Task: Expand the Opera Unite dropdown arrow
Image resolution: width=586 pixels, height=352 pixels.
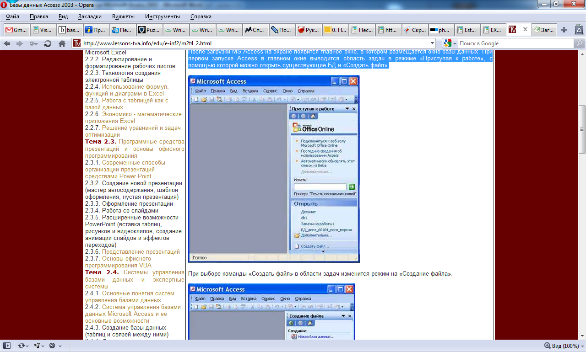Action: pos(44,346)
